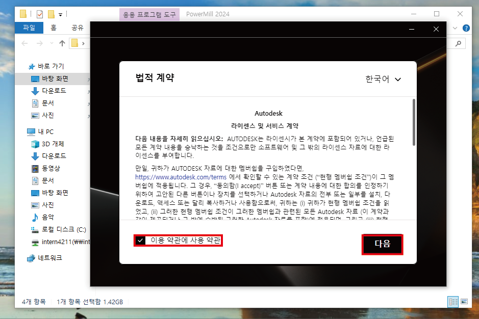The width and height of the screenshot is (479, 319).
Task: Select the 응용 프로그램 도구 tab
Action: (x=149, y=14)
